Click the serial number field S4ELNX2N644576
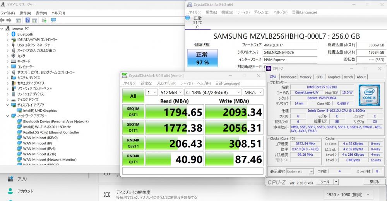 coord(290,52)
